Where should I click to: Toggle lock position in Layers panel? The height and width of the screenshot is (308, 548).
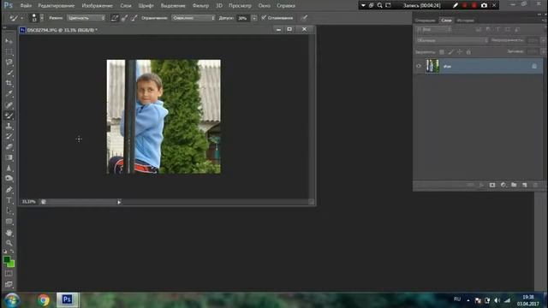(x=460, y=52)
